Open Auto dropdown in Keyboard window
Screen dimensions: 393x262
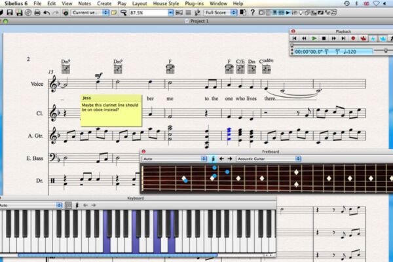[31, 205]
